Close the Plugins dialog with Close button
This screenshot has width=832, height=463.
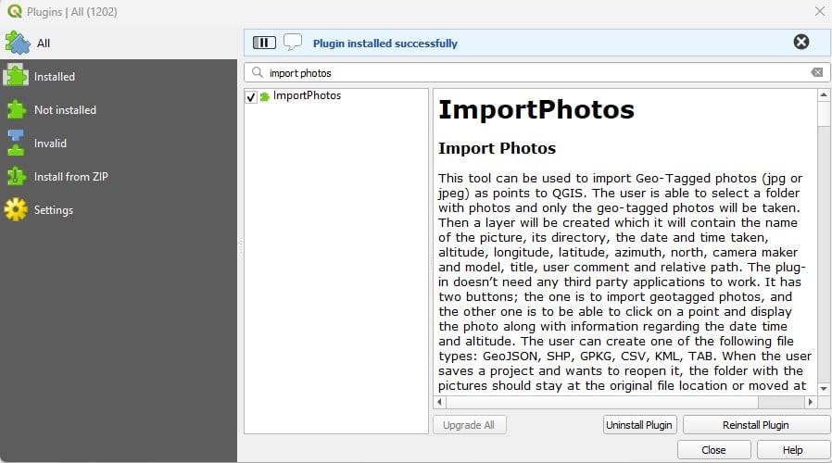[x=713, y=450]
